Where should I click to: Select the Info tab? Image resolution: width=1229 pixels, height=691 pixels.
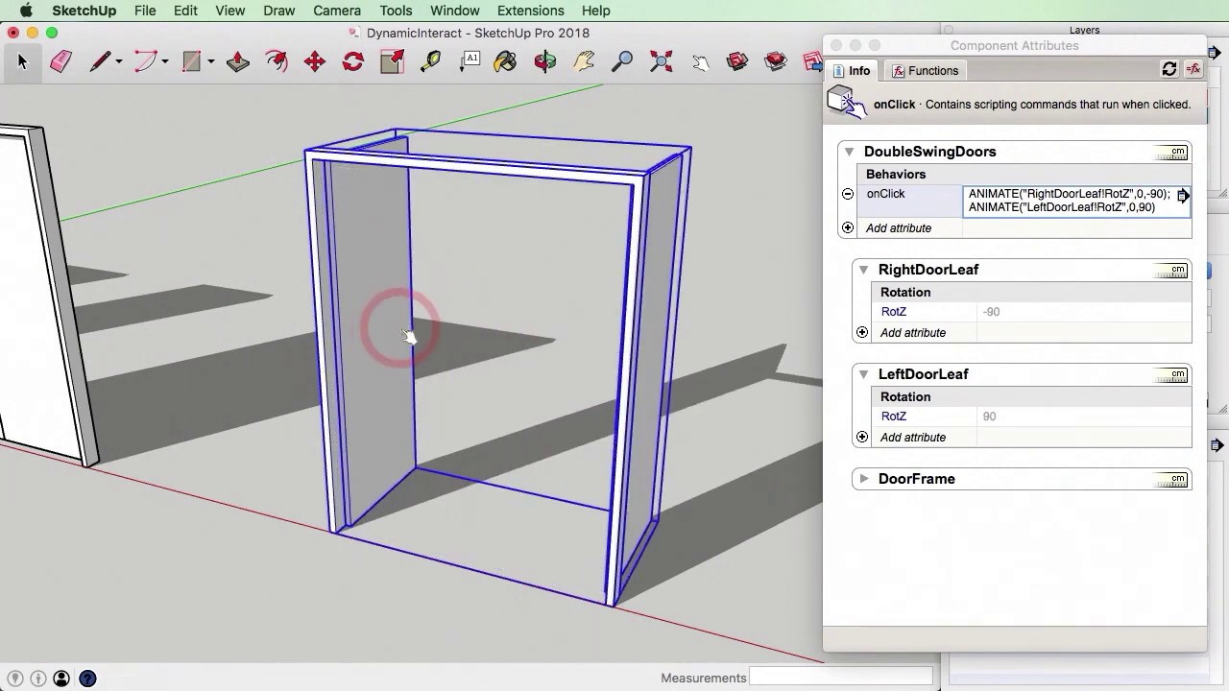[852, 71]
